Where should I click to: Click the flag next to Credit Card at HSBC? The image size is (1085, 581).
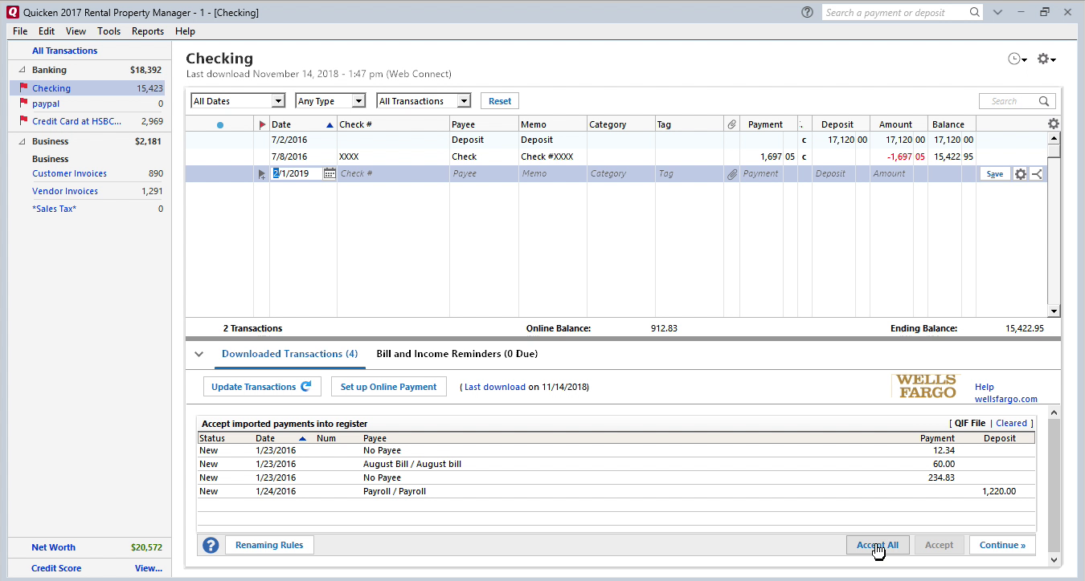click(23, 121)
